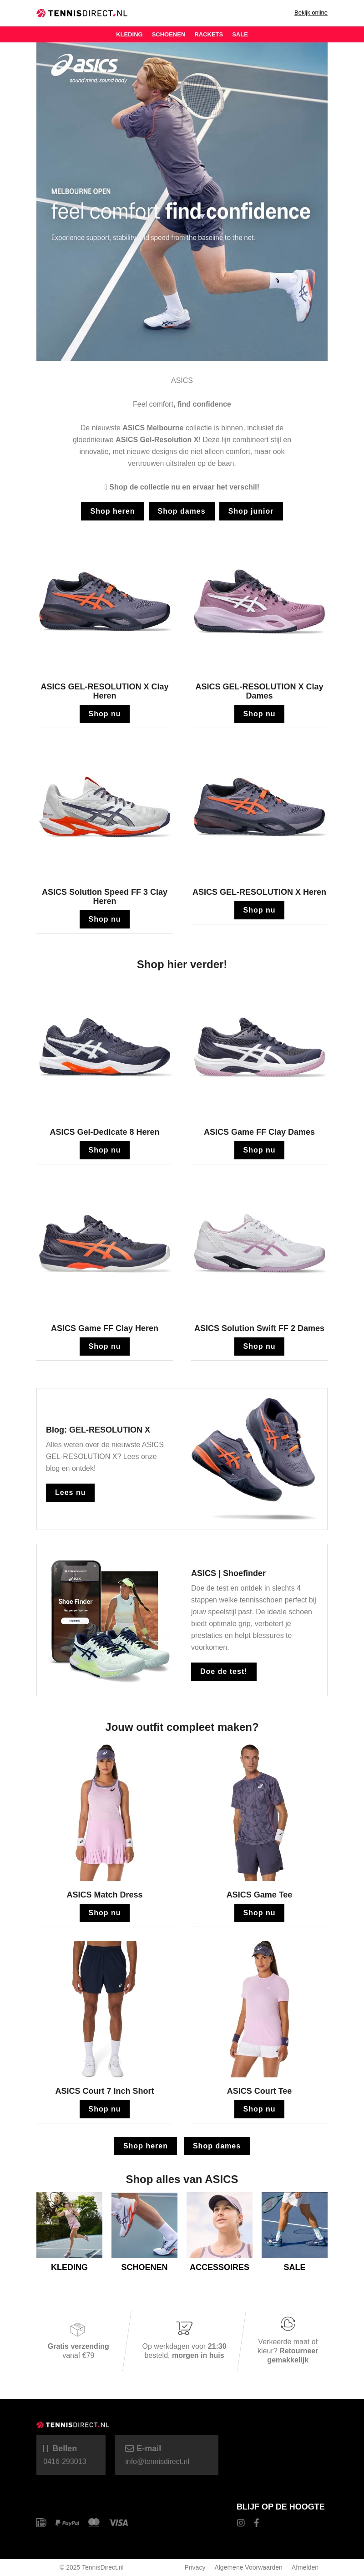Open the SCHOENEN menu item

tap(168, 34)
